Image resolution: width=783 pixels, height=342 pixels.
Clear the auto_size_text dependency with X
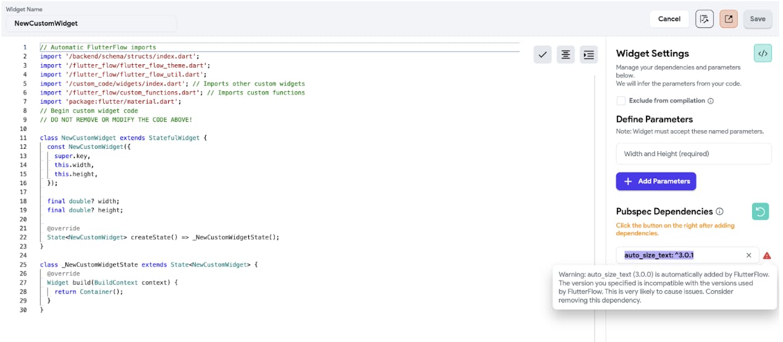(749, 256)
